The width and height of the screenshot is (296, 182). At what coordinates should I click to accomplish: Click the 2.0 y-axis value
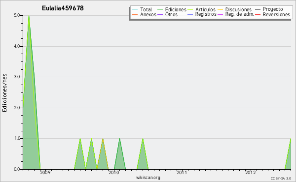17,108
